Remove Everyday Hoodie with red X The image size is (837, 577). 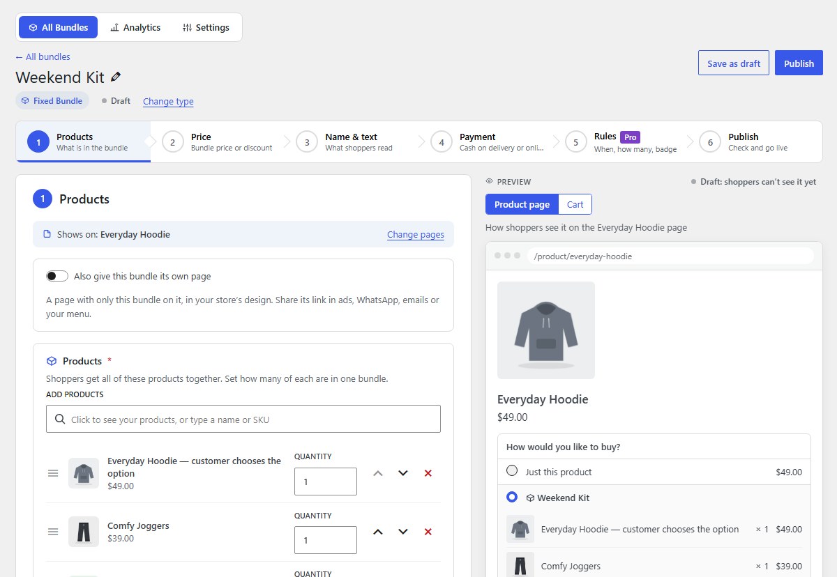click(428, 473)
